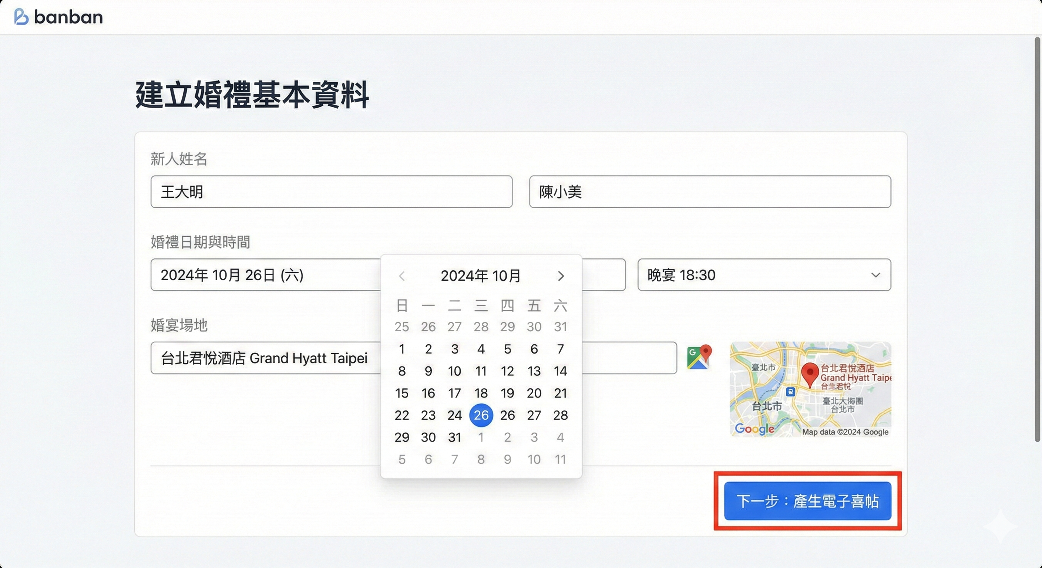The image size is (1042, 568).
Task: Click the 六 weekday header in the calendar
Action: 561,306
